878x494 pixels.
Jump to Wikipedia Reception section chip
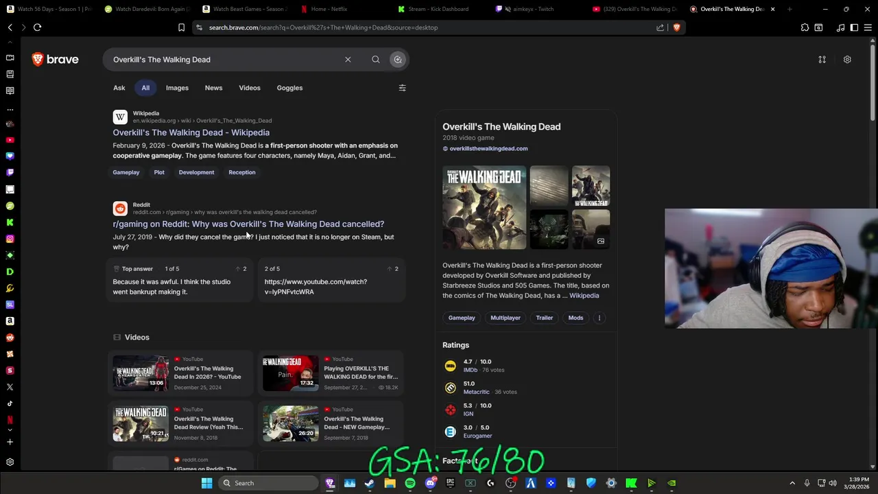(242, 172)
